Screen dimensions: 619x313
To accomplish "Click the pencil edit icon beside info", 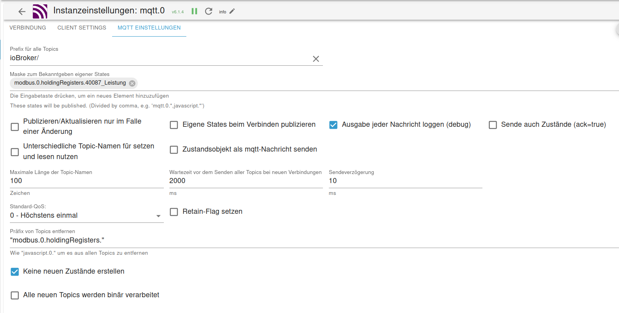I will (x=232, y=11).
